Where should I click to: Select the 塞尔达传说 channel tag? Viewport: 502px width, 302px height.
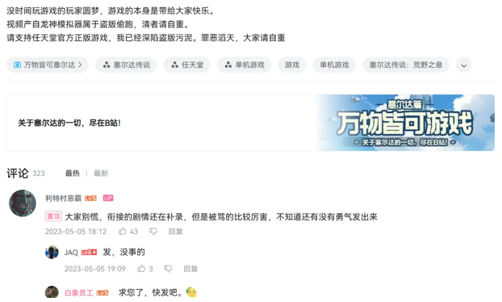126,65
